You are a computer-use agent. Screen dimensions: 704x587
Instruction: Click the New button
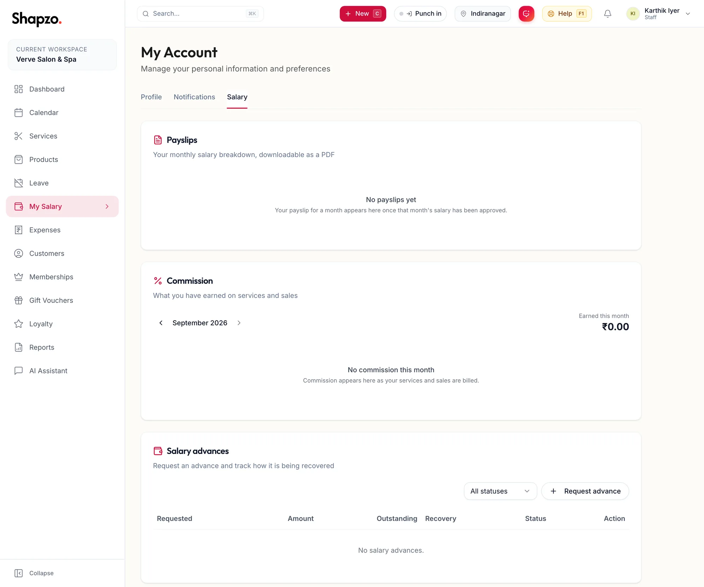(x=363, y=14)
